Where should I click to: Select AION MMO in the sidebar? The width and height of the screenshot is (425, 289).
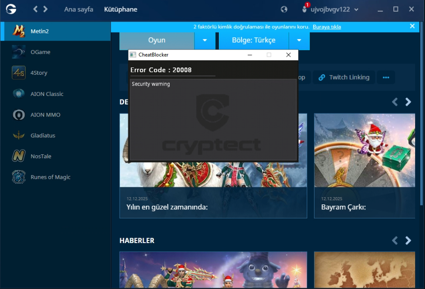click(55, 115)
